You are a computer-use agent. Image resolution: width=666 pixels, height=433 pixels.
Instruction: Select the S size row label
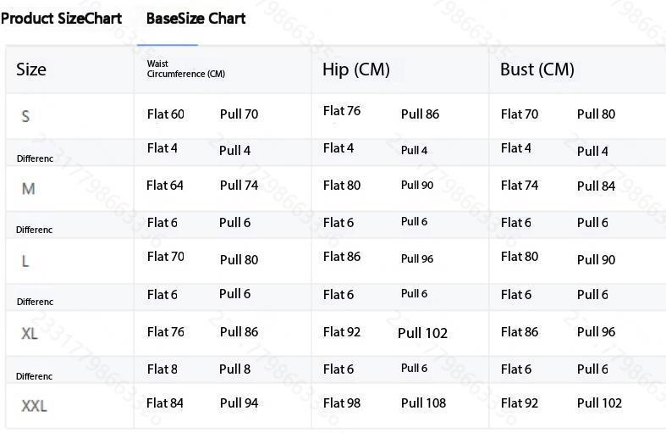(x=25, y=116)
